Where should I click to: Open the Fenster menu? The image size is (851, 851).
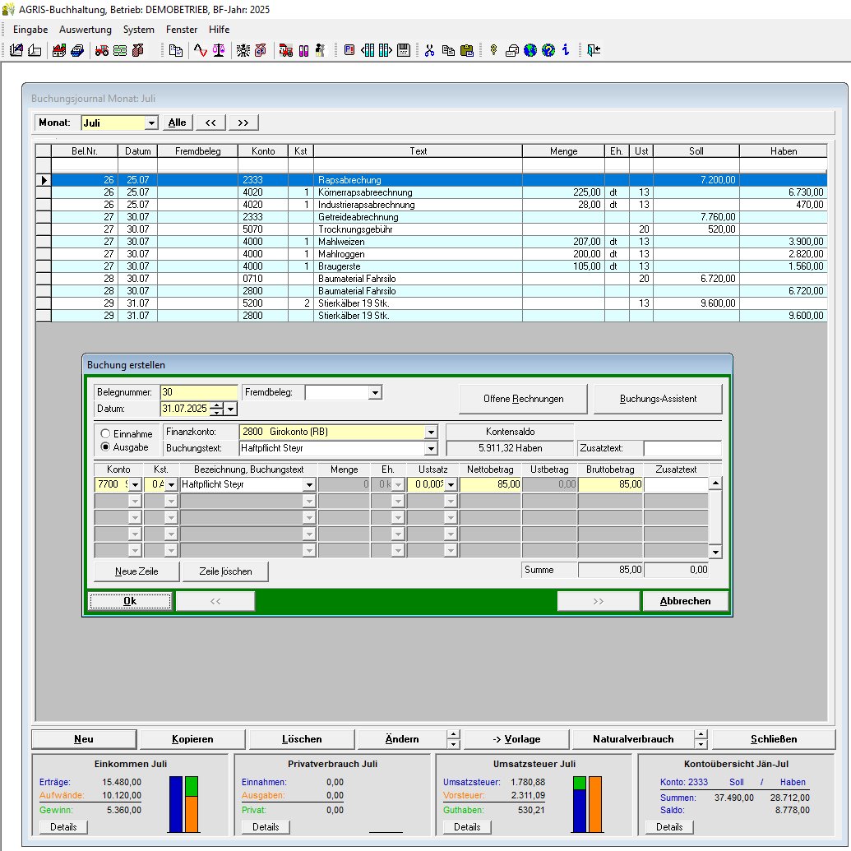[182, 30]
